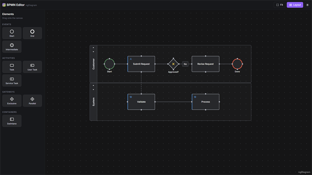Screen dimensions: 312x175
Task: Click the Elements panel heading
Action: tap(8, 14)
